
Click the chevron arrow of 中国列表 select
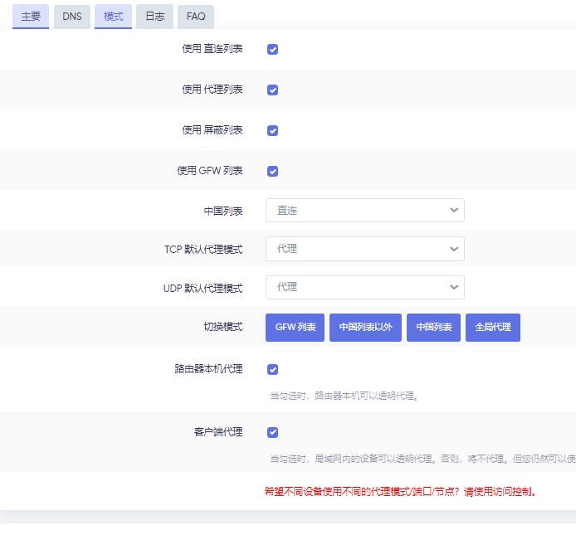coord(454,211)
